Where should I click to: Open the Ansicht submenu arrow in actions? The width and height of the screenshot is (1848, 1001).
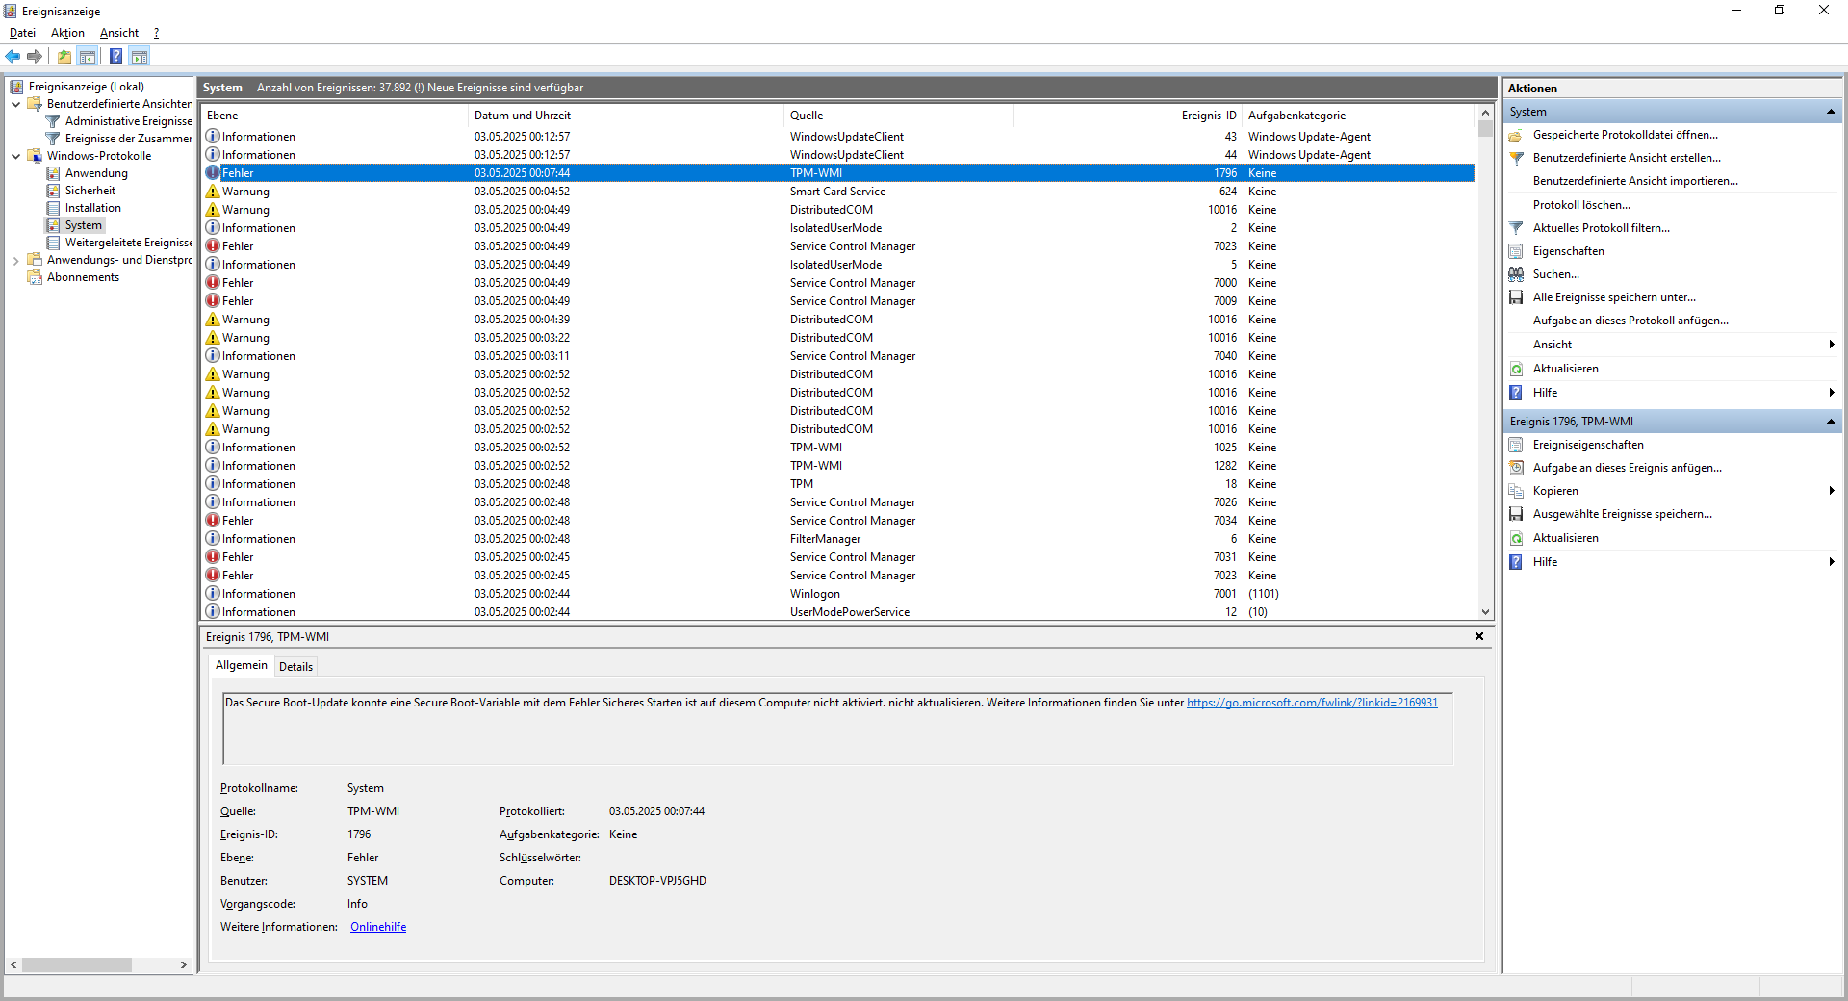pyautogui.click(x=1831, y=345)
